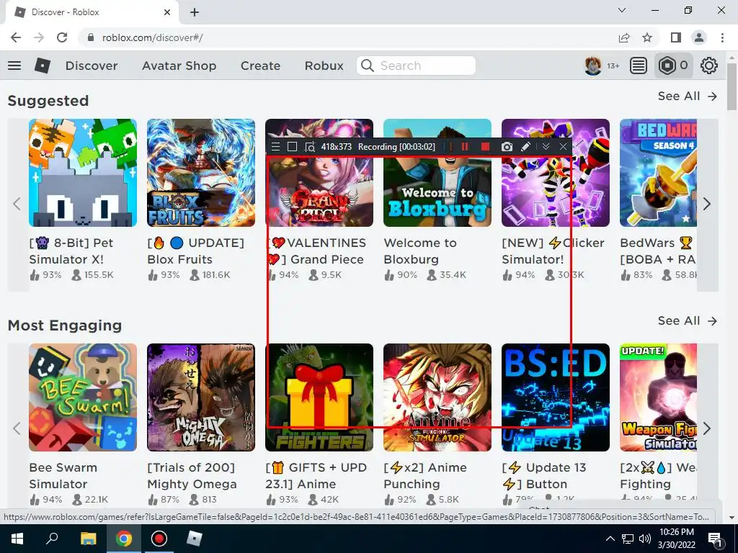Open BedWars thumbnail
The width and height of the screenshot is (738, 553).
[x=659, y=173]
